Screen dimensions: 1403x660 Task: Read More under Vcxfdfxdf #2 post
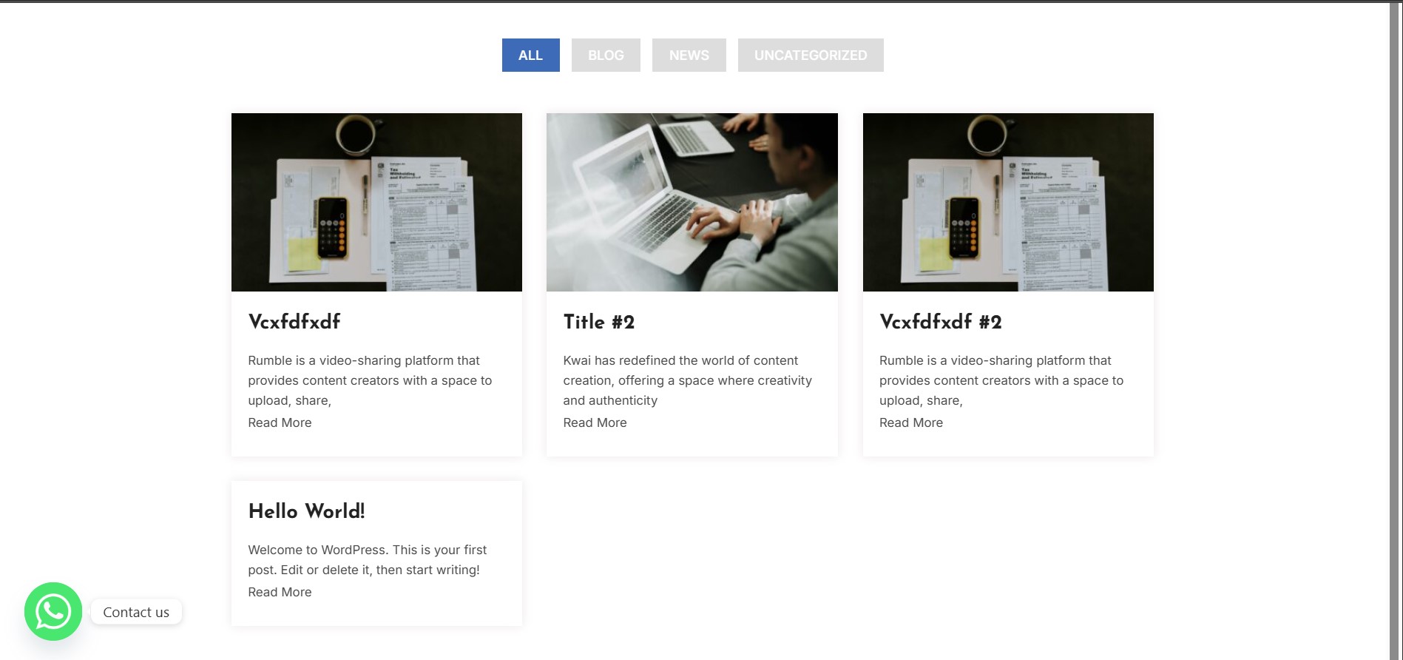click(911, 422)
